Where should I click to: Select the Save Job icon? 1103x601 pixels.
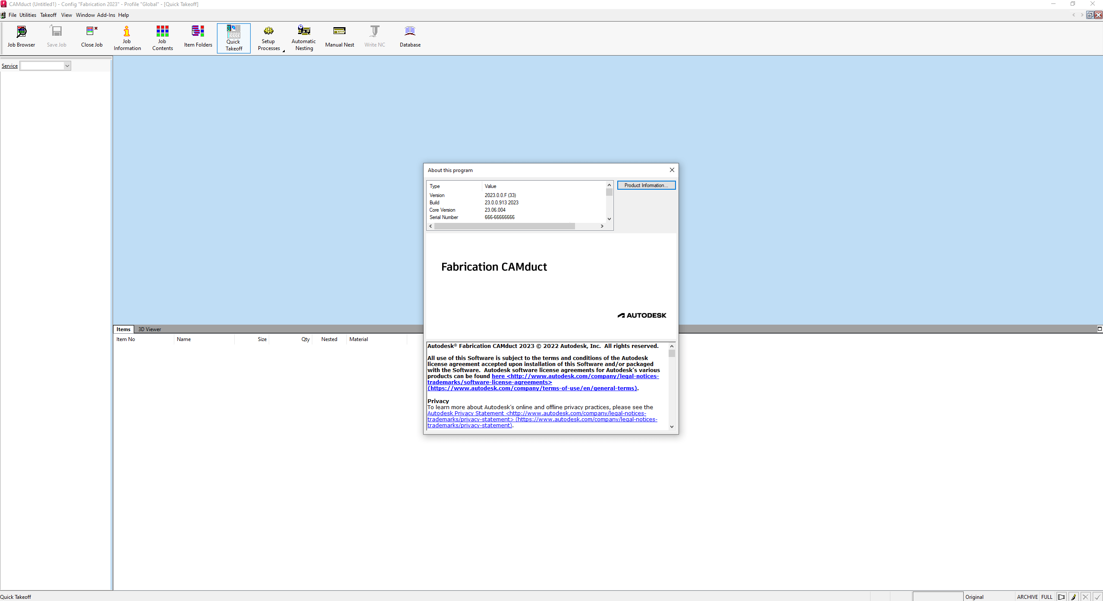[x=56, y=37]
